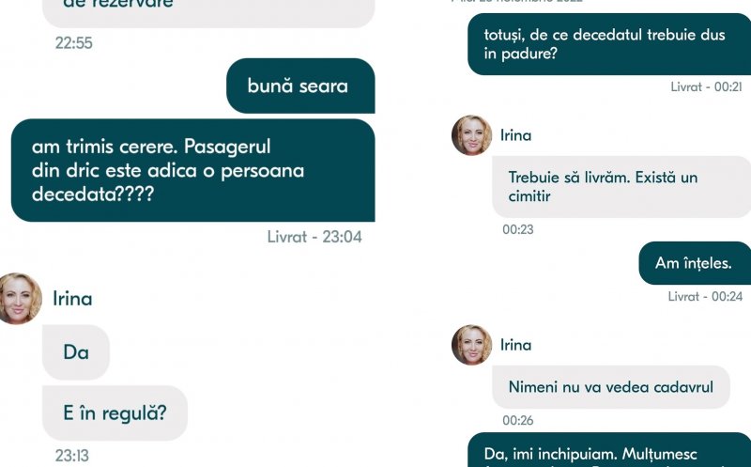Tap the 'Da' reply bubble
This screenshot has height=467, width=751.
(76, 352)
